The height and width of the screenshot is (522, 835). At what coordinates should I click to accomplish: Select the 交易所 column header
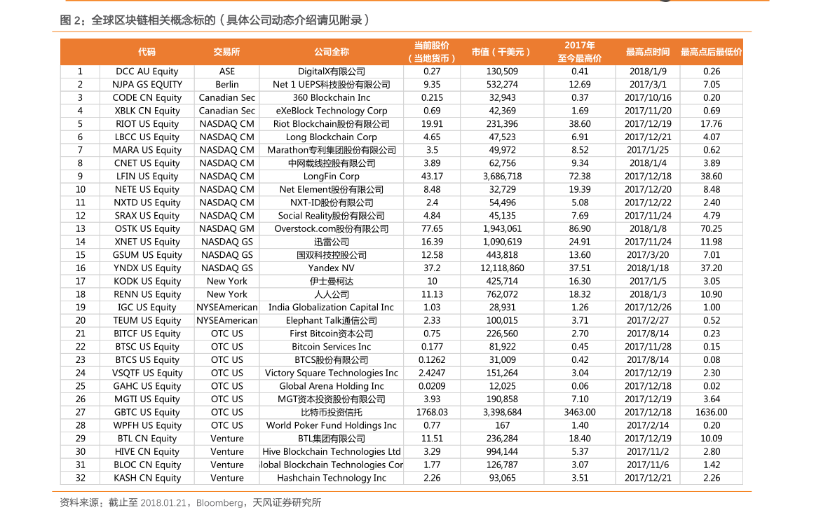(x=226, y=52)
